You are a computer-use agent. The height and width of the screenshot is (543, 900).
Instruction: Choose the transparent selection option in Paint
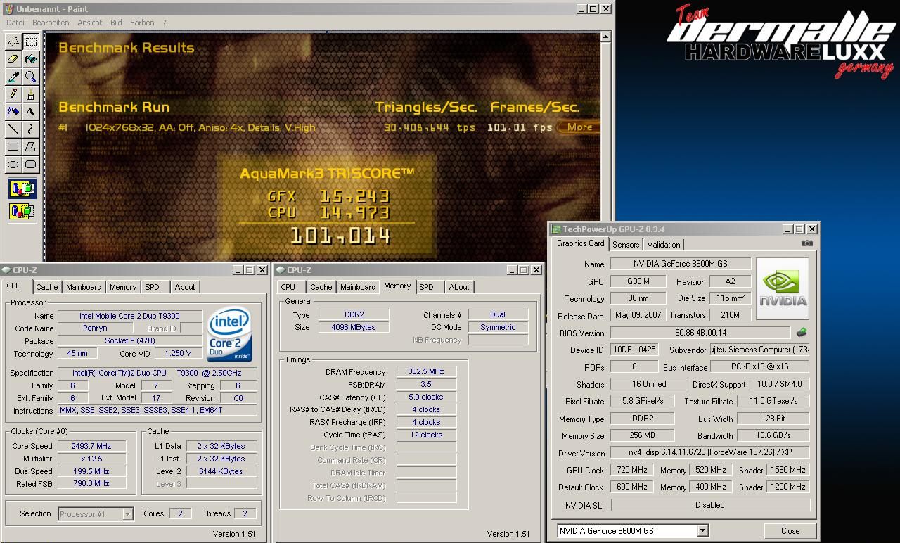(x=22, y=210)
